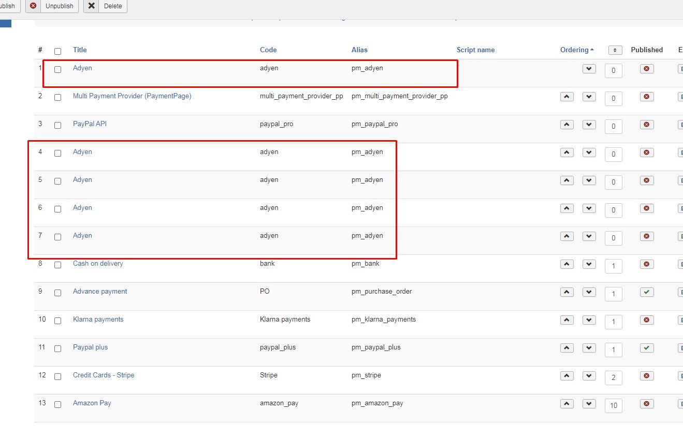Screen dimensions: 683x426
Task: Move Credit Cards - Stripe down
Action: [x=589, y=376]
